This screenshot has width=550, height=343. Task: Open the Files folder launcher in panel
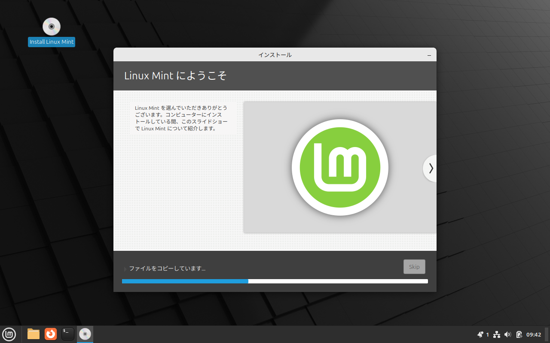coord(34,334)
